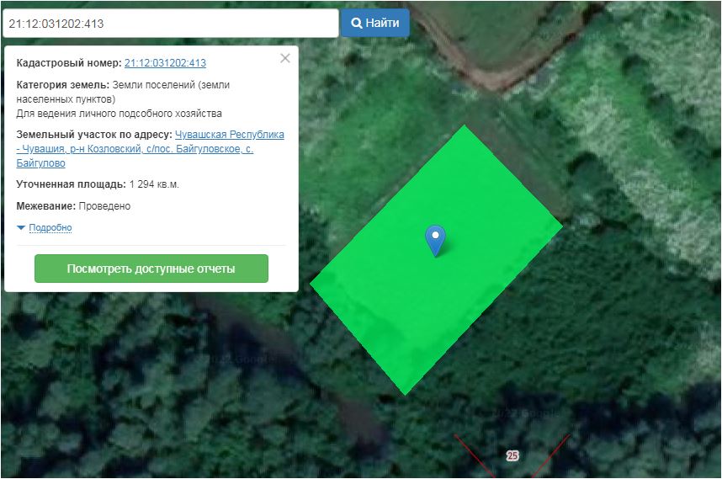This screenshot has height=479, width=722.
Task: Open Посмотреть доступные отчеты
Action: coord(151,269)
